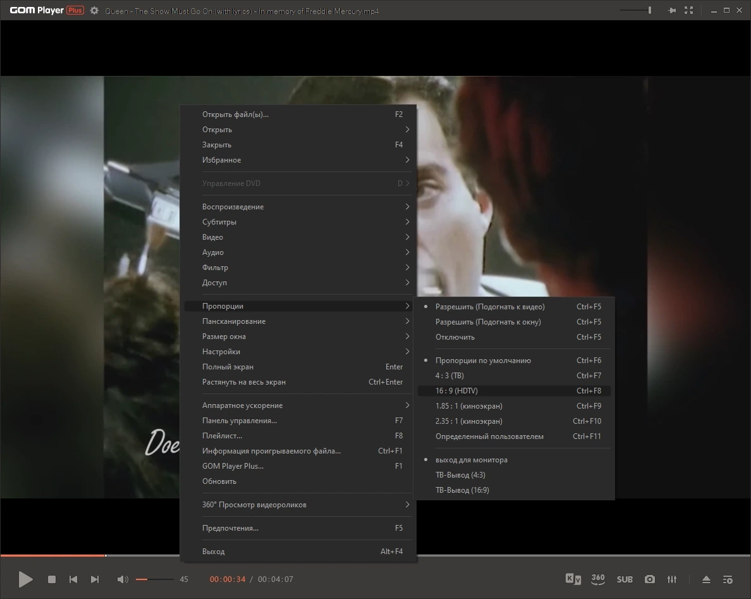Adjust the volume slider near 45

(155, 579)
